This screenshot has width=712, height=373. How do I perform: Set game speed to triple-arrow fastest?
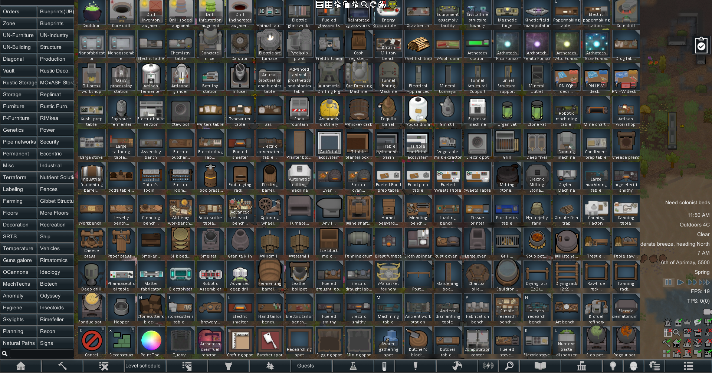(704, 282)
